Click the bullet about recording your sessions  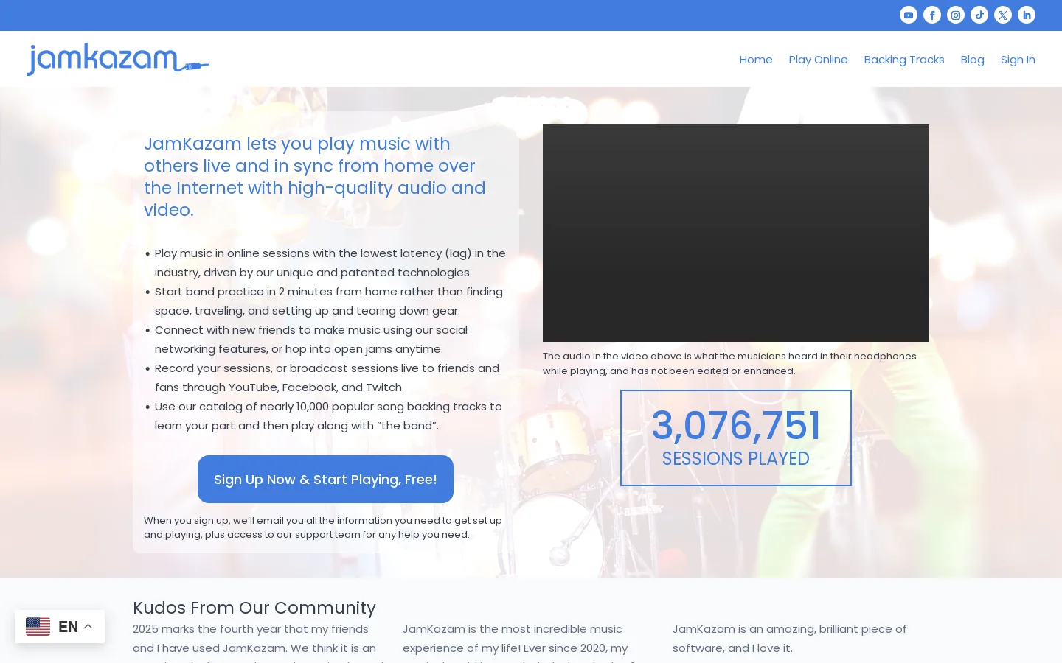tap(327, 378)
